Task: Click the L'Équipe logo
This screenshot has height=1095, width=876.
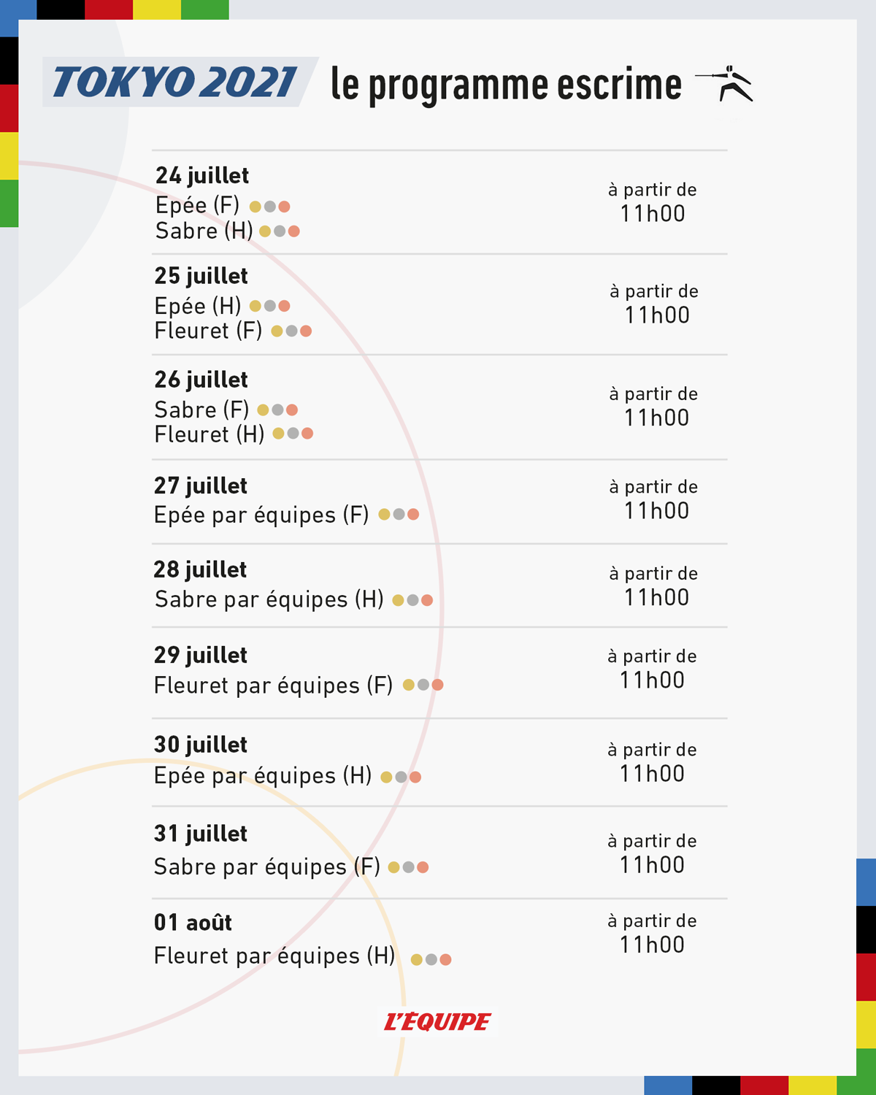Action: (438, 1021)
